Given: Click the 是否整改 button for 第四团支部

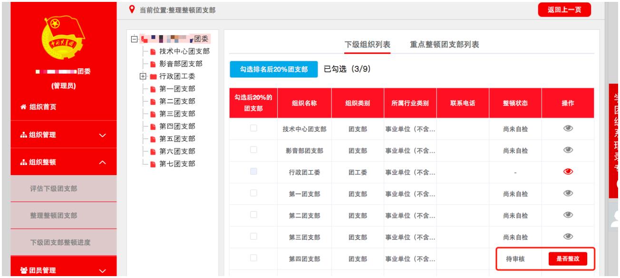Looking at the screenshot, I should click(568, 259).
